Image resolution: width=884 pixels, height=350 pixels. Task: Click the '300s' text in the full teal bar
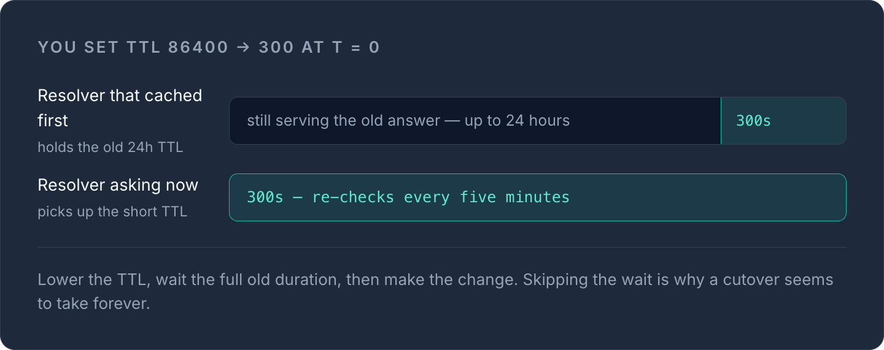265,197
